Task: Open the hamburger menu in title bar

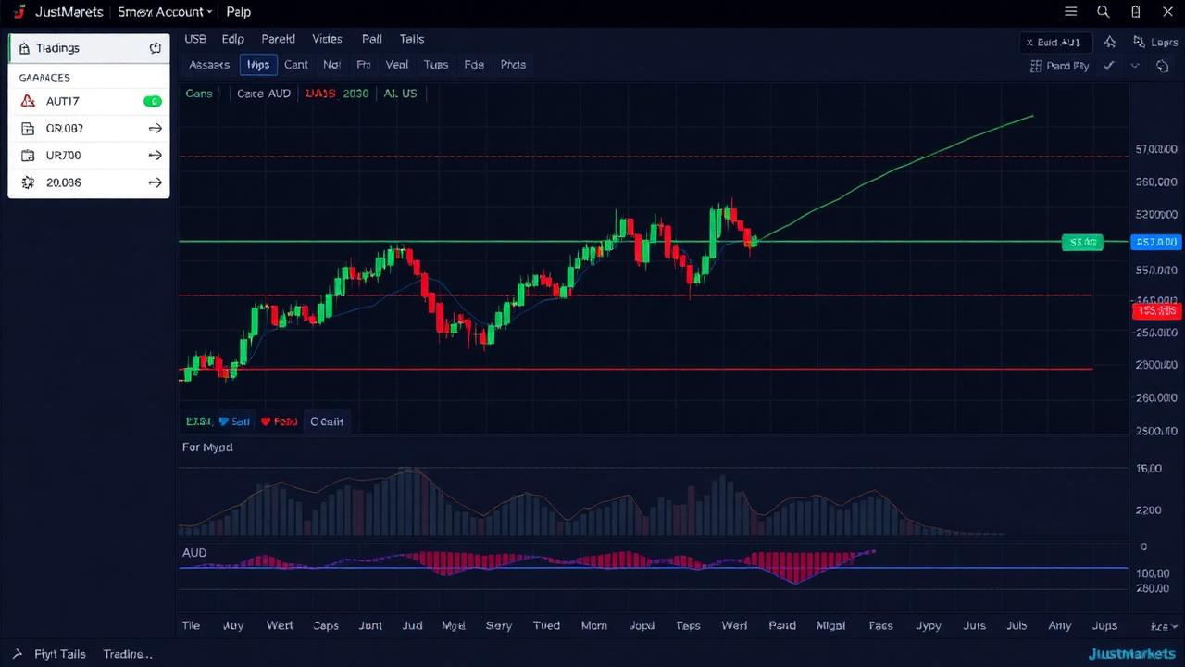Action: 1071,12
